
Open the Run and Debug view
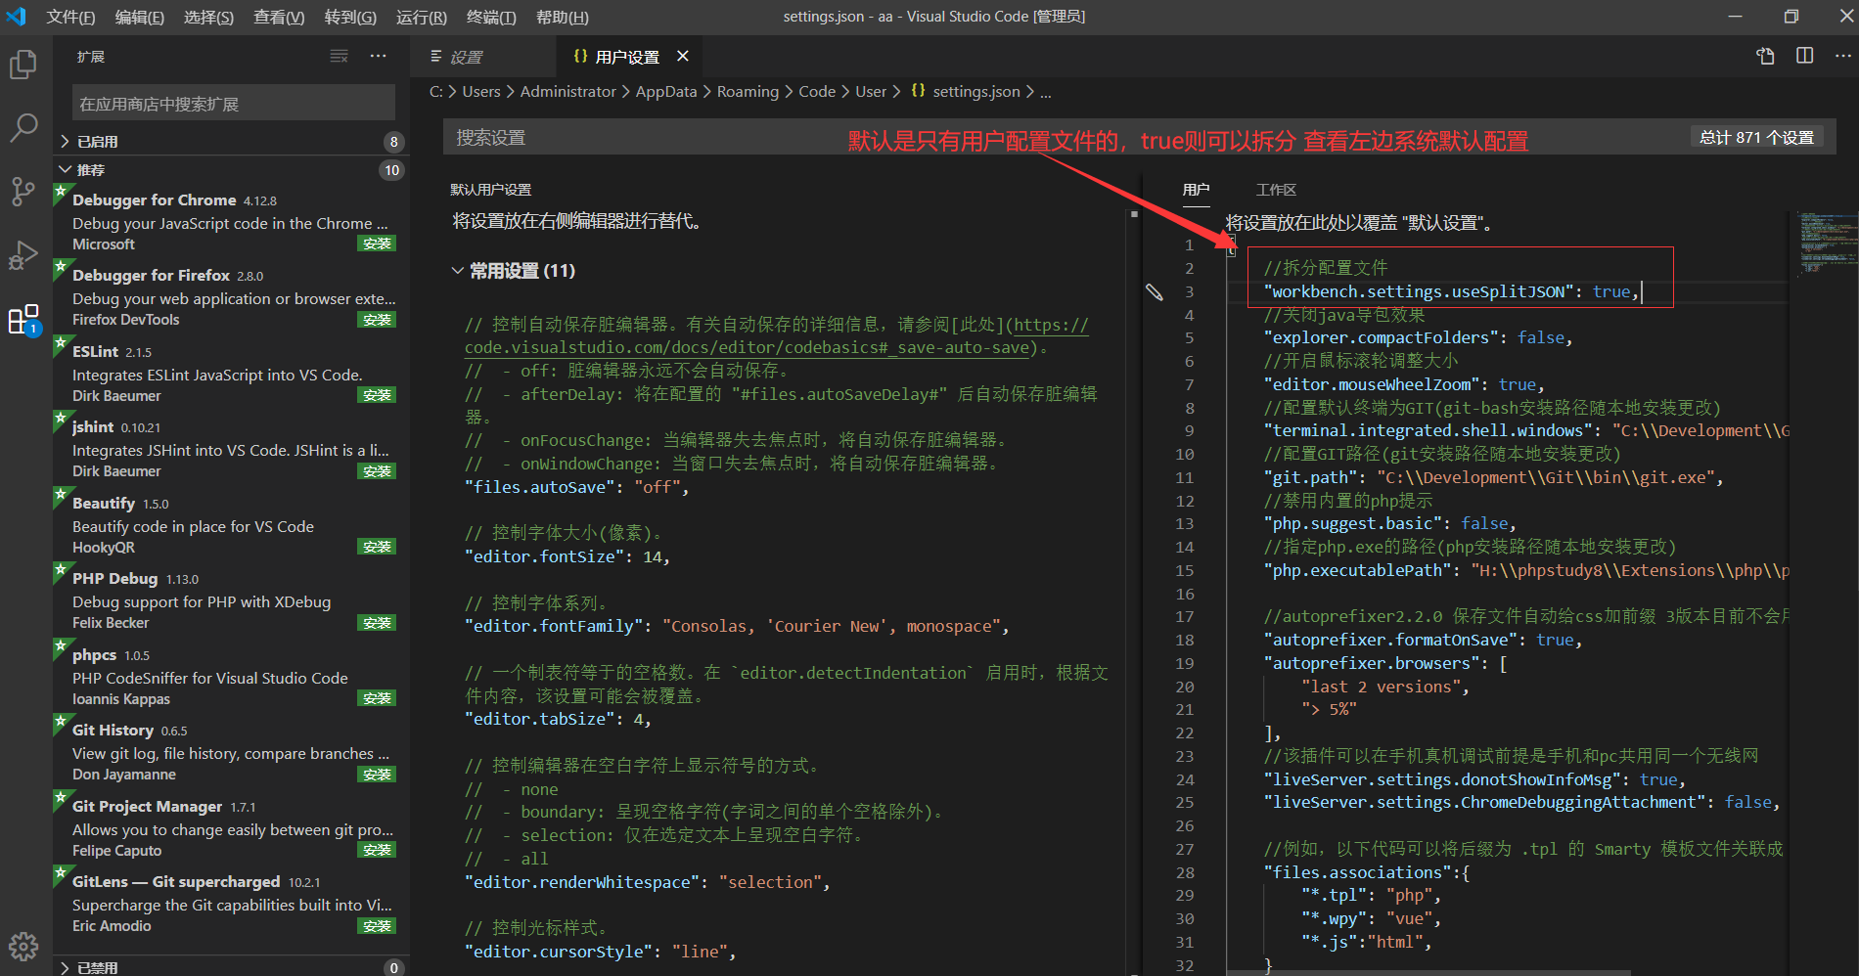click(23, 255)
